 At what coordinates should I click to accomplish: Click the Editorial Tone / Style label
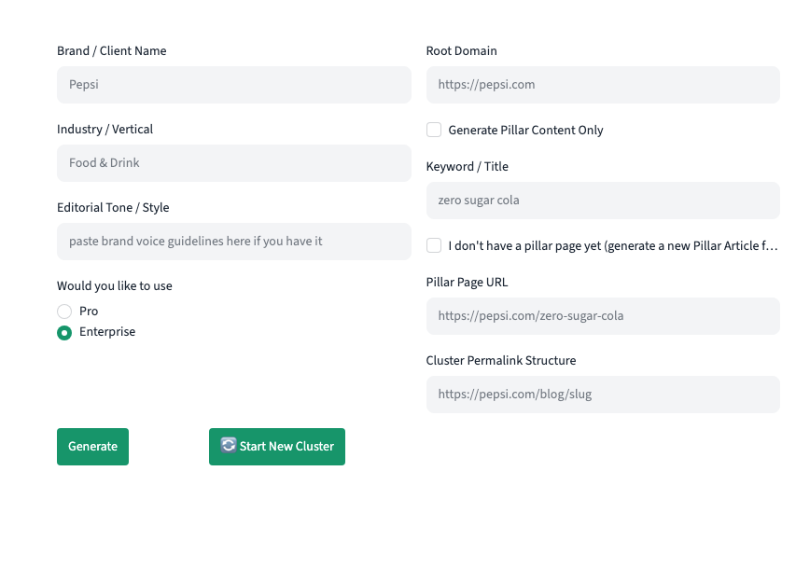click(113, 208)
